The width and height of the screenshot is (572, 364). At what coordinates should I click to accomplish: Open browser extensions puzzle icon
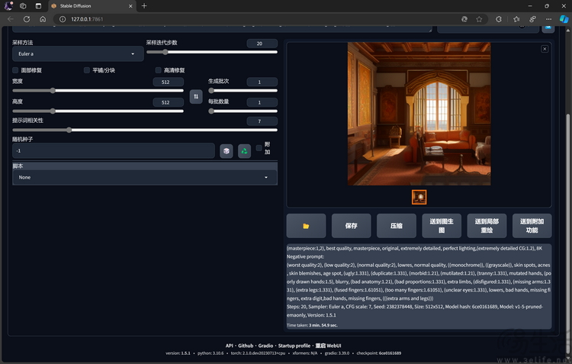point(498,19)
